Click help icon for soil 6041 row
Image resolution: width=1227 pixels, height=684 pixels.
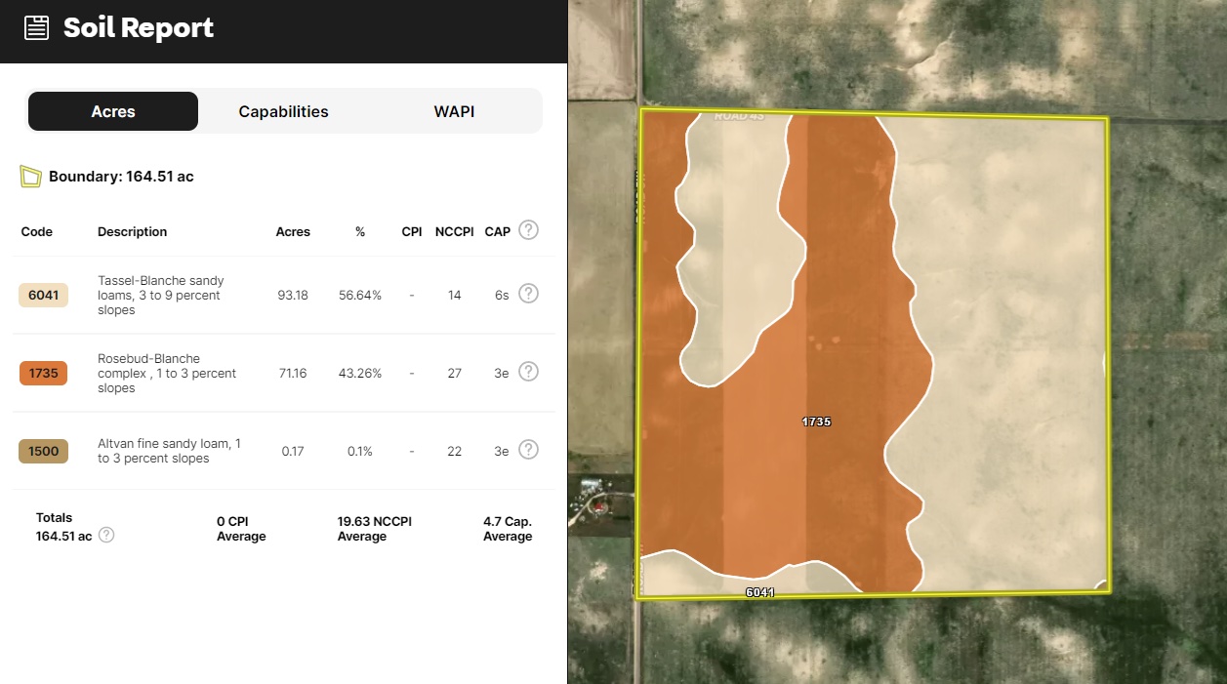[528, 294]
